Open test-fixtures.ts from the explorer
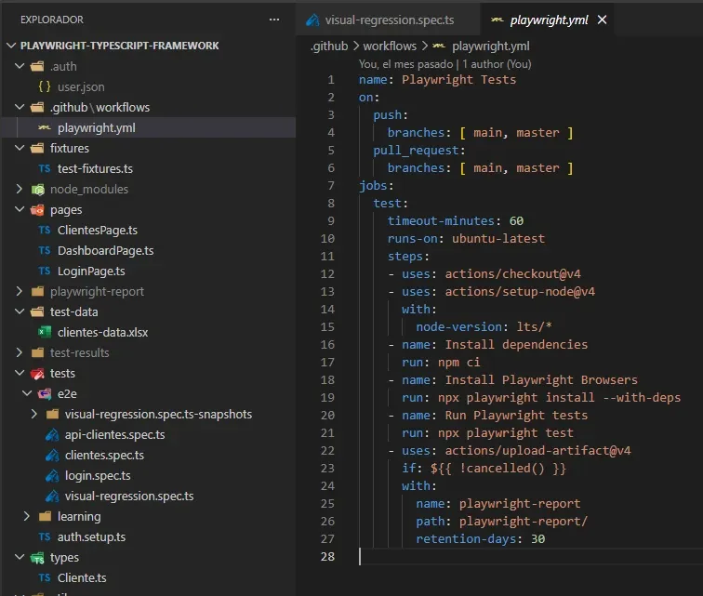 pos(95,168)
